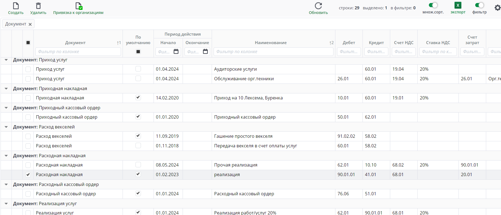Collapse the Расход векселей group
The height and width of the screenshot is (215, 501).
coord(6,127)
